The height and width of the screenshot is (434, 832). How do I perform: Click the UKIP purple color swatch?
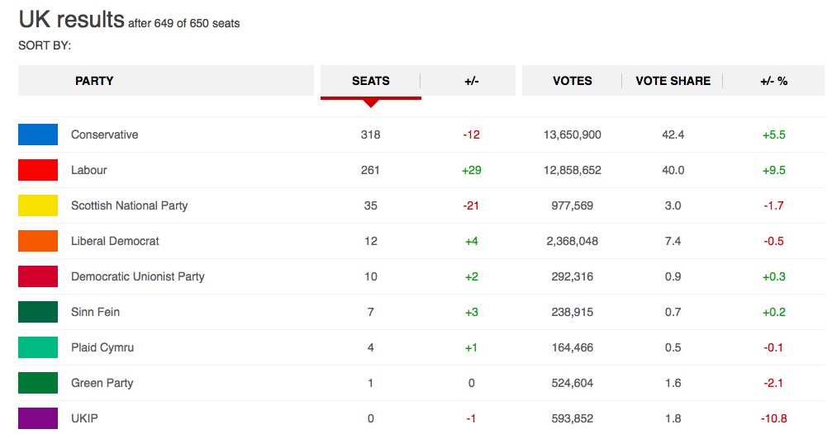click(38, 418)
